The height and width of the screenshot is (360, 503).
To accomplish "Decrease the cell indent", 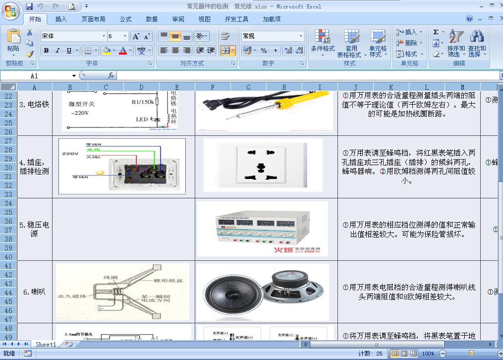I will pyautogui.click(x=200, y=51).
